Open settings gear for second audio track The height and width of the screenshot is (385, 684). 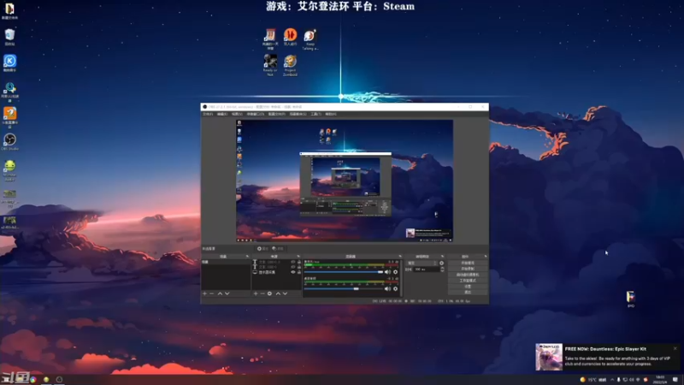(x=396, y=288)
